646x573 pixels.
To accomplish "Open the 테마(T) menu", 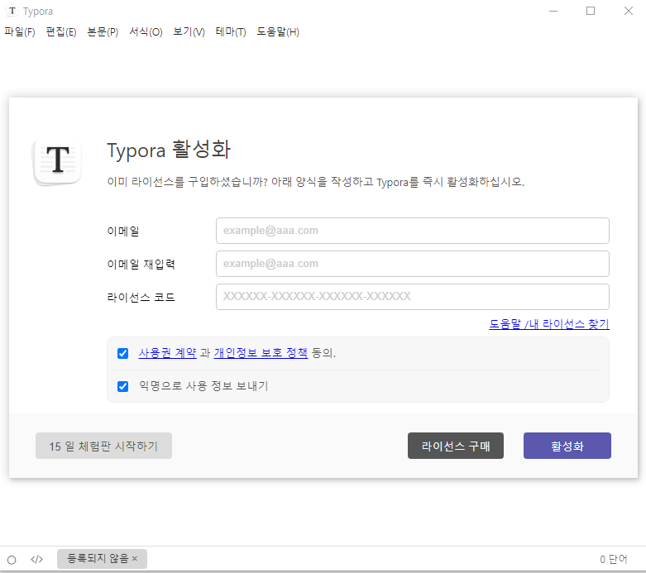I will pyautogui.click(x=231, y=31).
